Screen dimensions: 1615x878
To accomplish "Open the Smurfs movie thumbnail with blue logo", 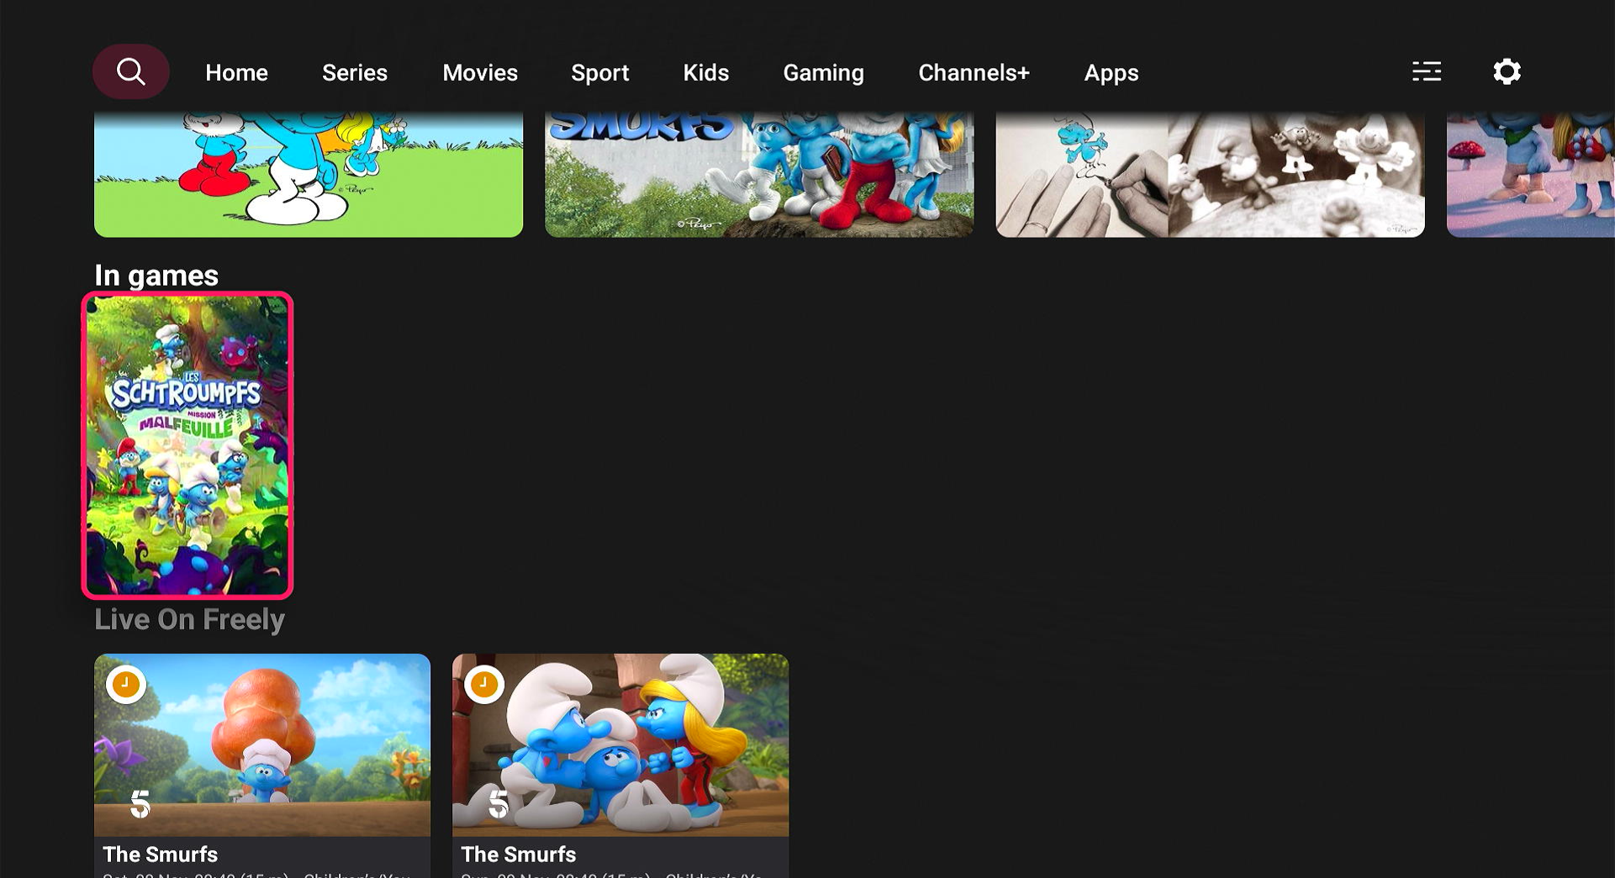I will (x=759, y=173).
